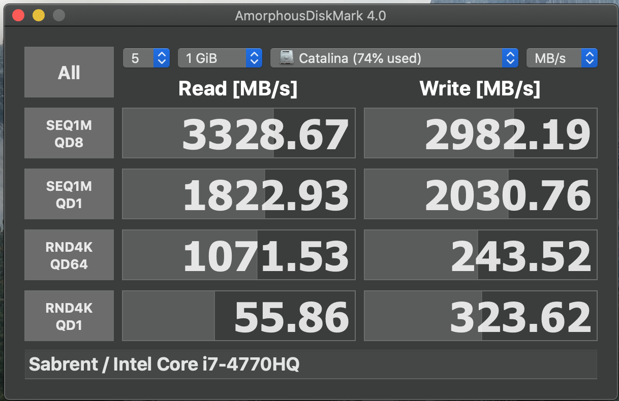Image resolution: width=619 pixels, height=401 pixels.
Task: Click the SEQ1M QD8 write result 2982.19
Action: [x=481, y=133]
